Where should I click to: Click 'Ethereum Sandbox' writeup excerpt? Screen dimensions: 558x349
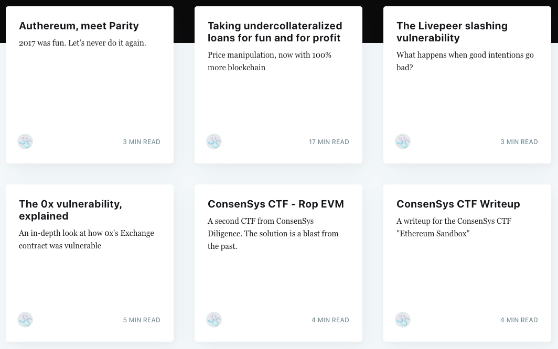tap(454, 227)
